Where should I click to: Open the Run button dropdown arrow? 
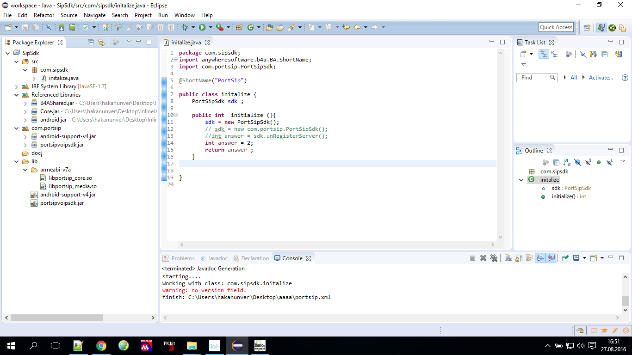(211, 28)
